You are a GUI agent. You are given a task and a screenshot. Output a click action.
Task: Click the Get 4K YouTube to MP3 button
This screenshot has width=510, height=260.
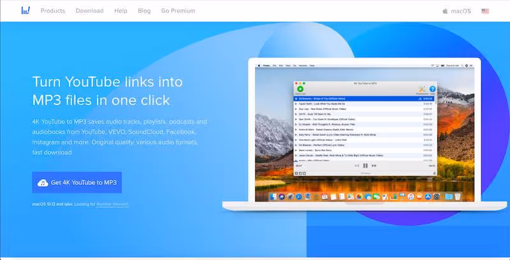click(x=76, y=182)
